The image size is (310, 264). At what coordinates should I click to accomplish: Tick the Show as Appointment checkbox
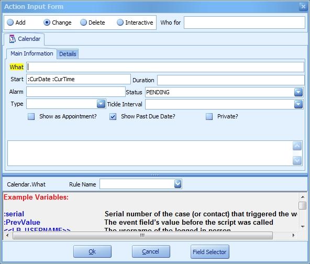31,116
